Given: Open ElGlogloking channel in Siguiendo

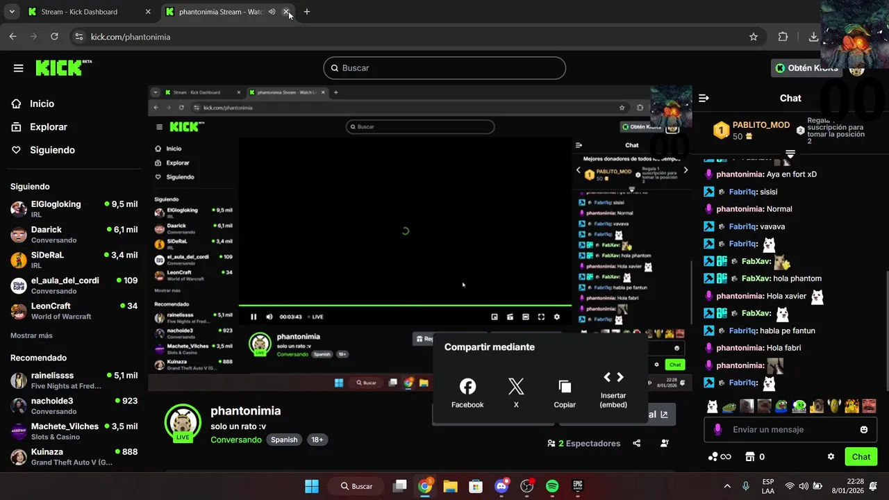Looking at the screenshot, I should click(x=74, y=208).
